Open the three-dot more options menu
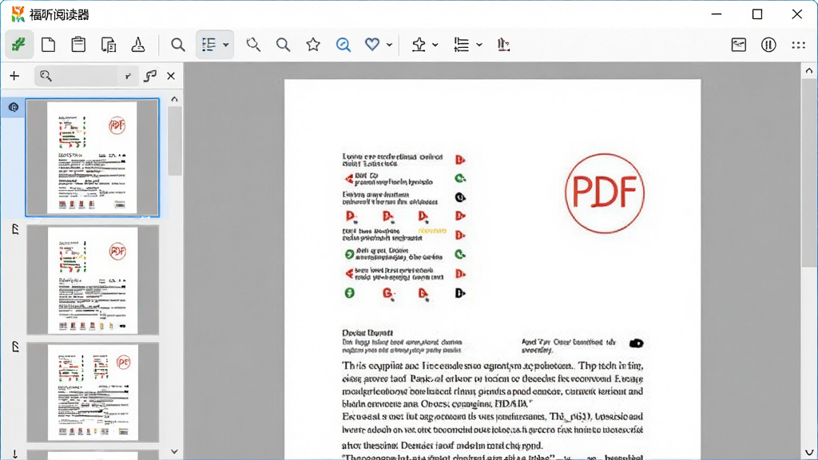The width and height of the screenshot is (818, 460). (798, 46)
